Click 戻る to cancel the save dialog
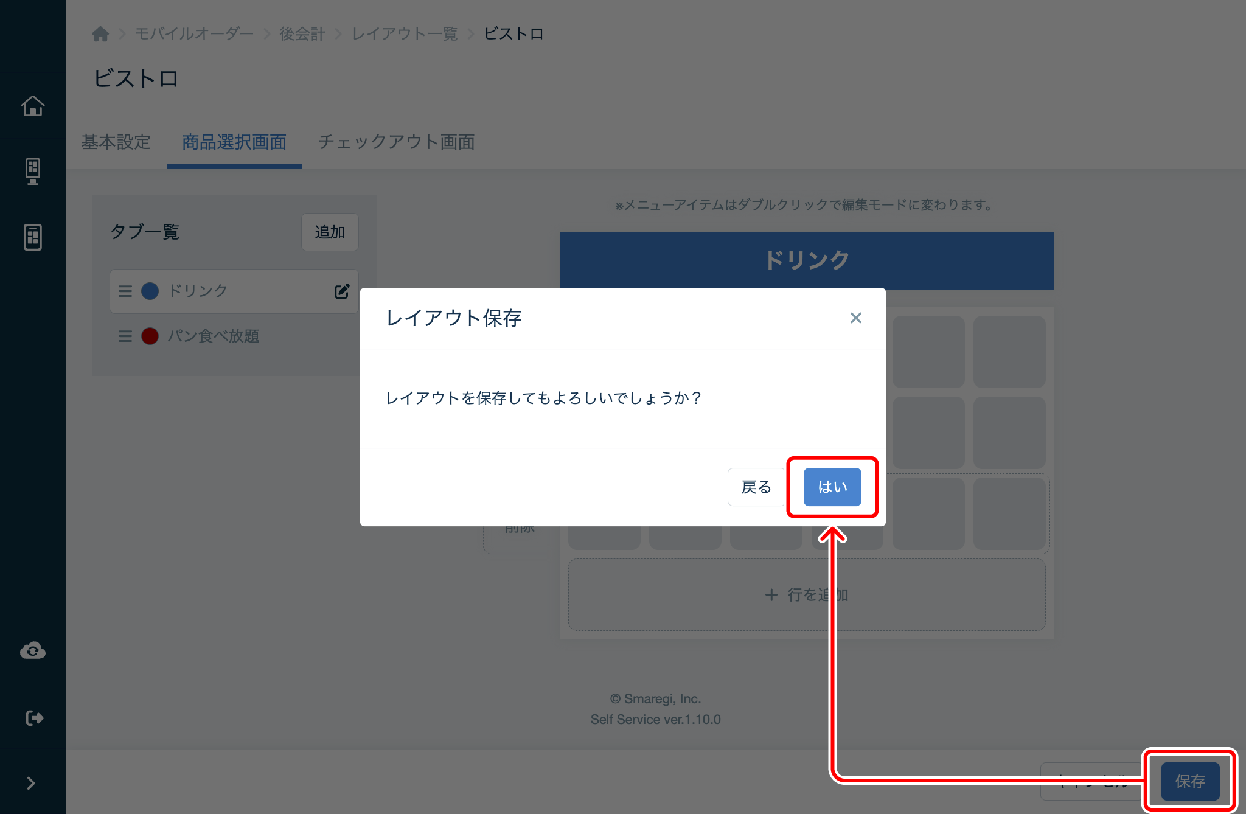The height and width of the screenshot is (814, 1246). click(x=755, y=487)
